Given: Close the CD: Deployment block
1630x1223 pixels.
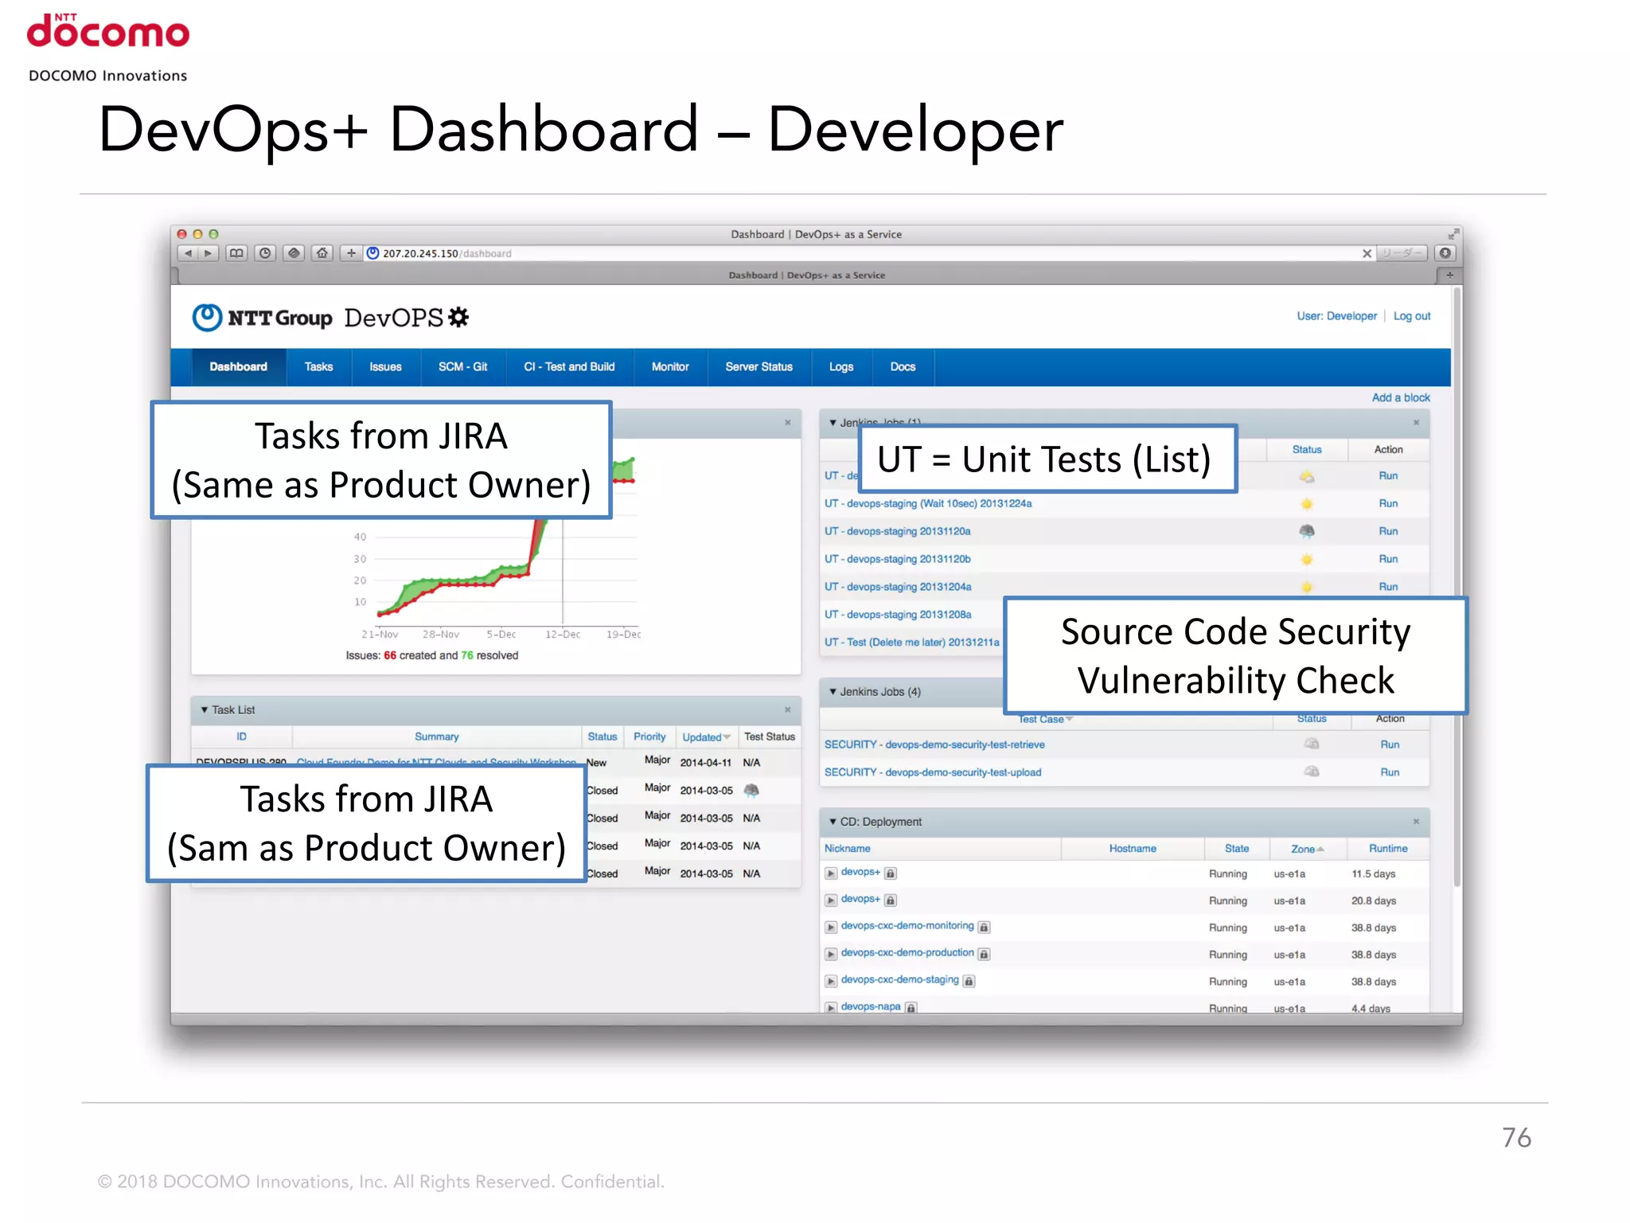Looking at the screenshot, I should pos(1417,821).
